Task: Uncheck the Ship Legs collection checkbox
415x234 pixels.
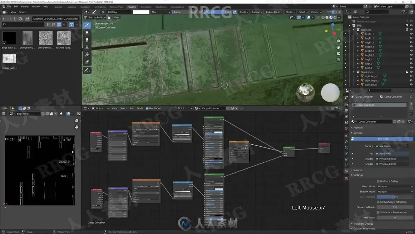Action: coord(407,30)
